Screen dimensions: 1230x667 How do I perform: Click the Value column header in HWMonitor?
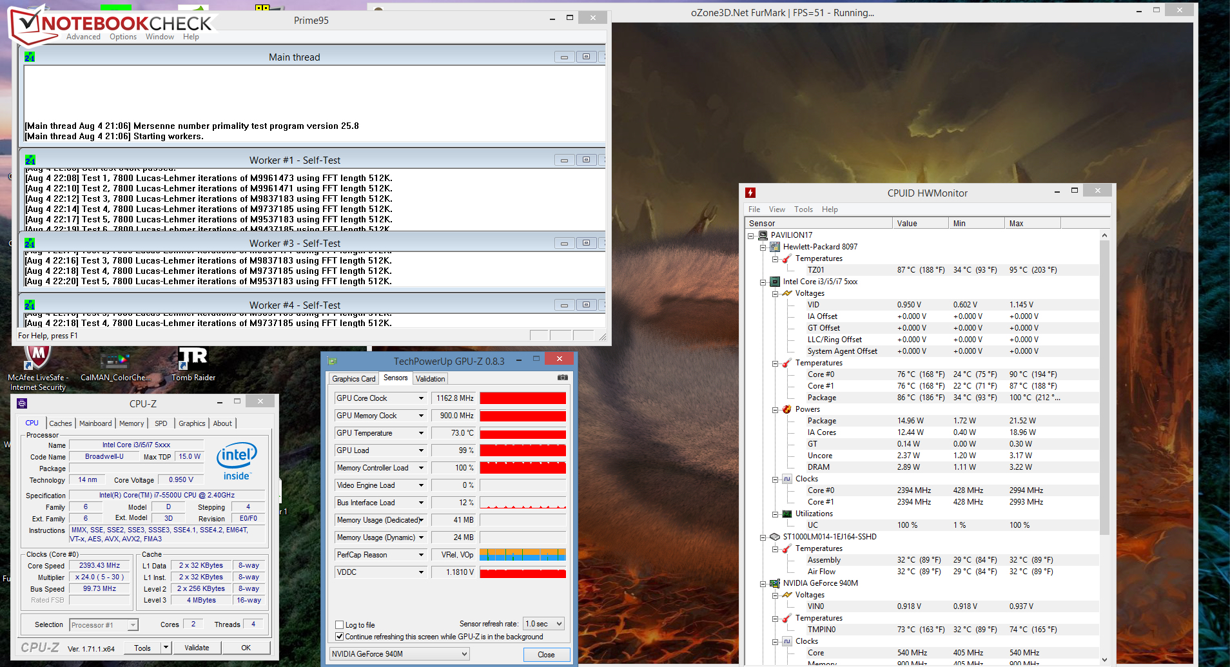(x=921, y=224)
